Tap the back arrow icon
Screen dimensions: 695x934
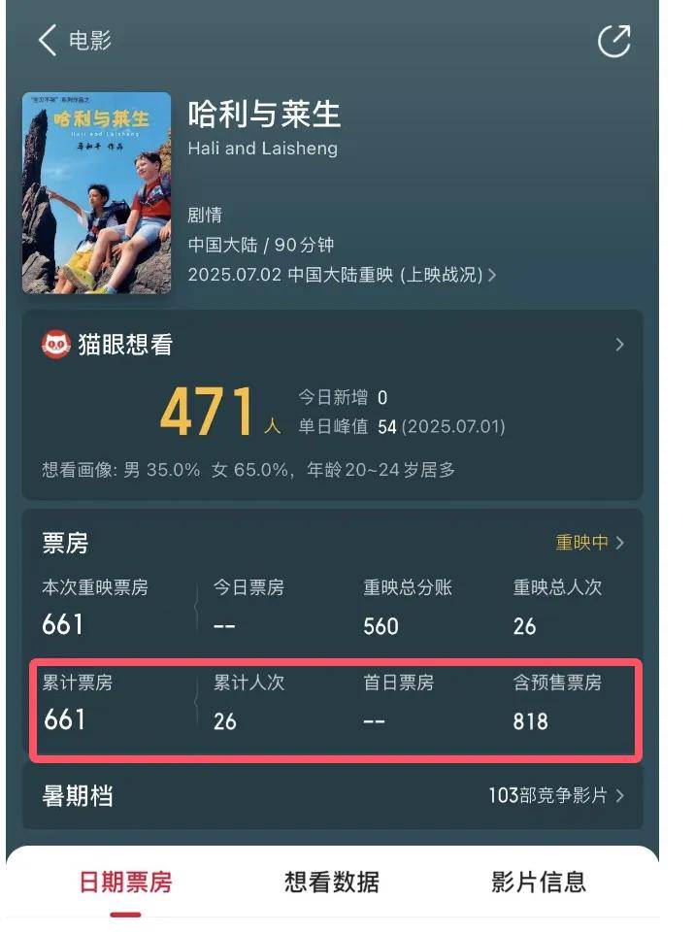[x=47, y=41]
